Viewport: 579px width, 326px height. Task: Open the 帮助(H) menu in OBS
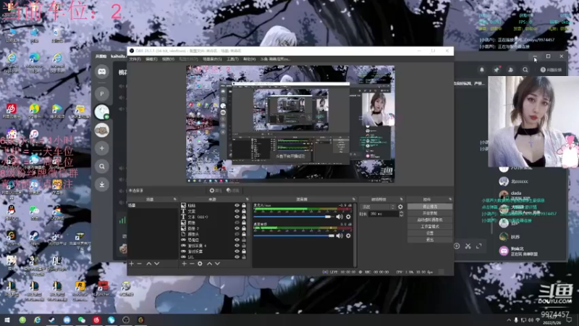pos(250,59)
